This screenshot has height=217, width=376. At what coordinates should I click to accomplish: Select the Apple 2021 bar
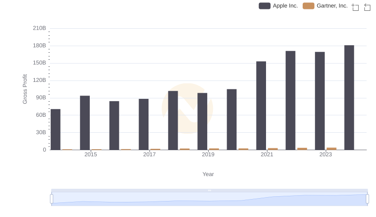coord(261,105)
